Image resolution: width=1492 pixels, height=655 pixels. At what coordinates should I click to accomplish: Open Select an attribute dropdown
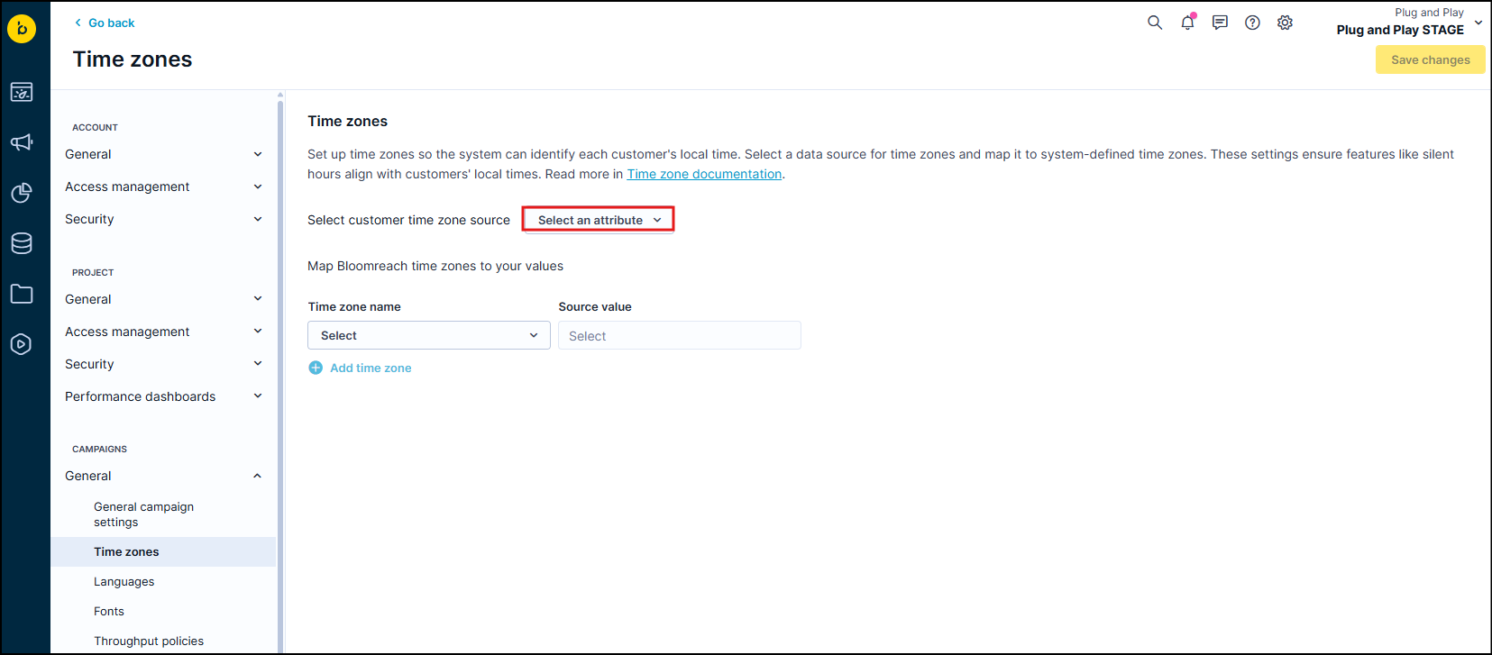pos(599,220)
